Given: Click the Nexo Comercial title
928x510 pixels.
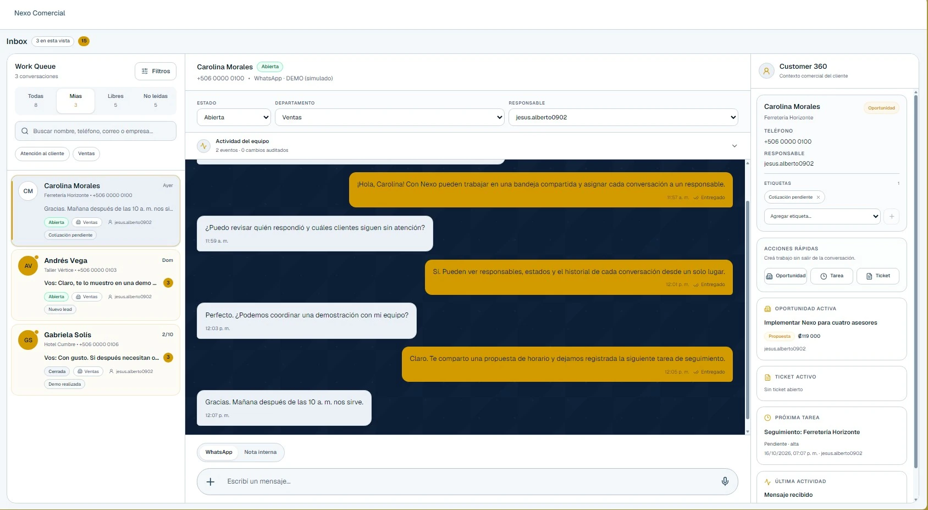Looking at the screenshot, I should pyautogui.click(x=40, y=13).
